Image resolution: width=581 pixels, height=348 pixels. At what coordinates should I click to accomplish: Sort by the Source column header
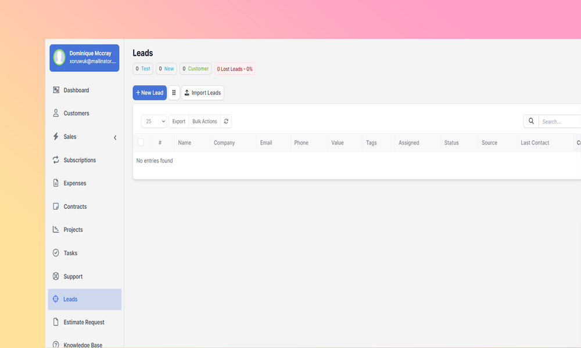point(489,142)
